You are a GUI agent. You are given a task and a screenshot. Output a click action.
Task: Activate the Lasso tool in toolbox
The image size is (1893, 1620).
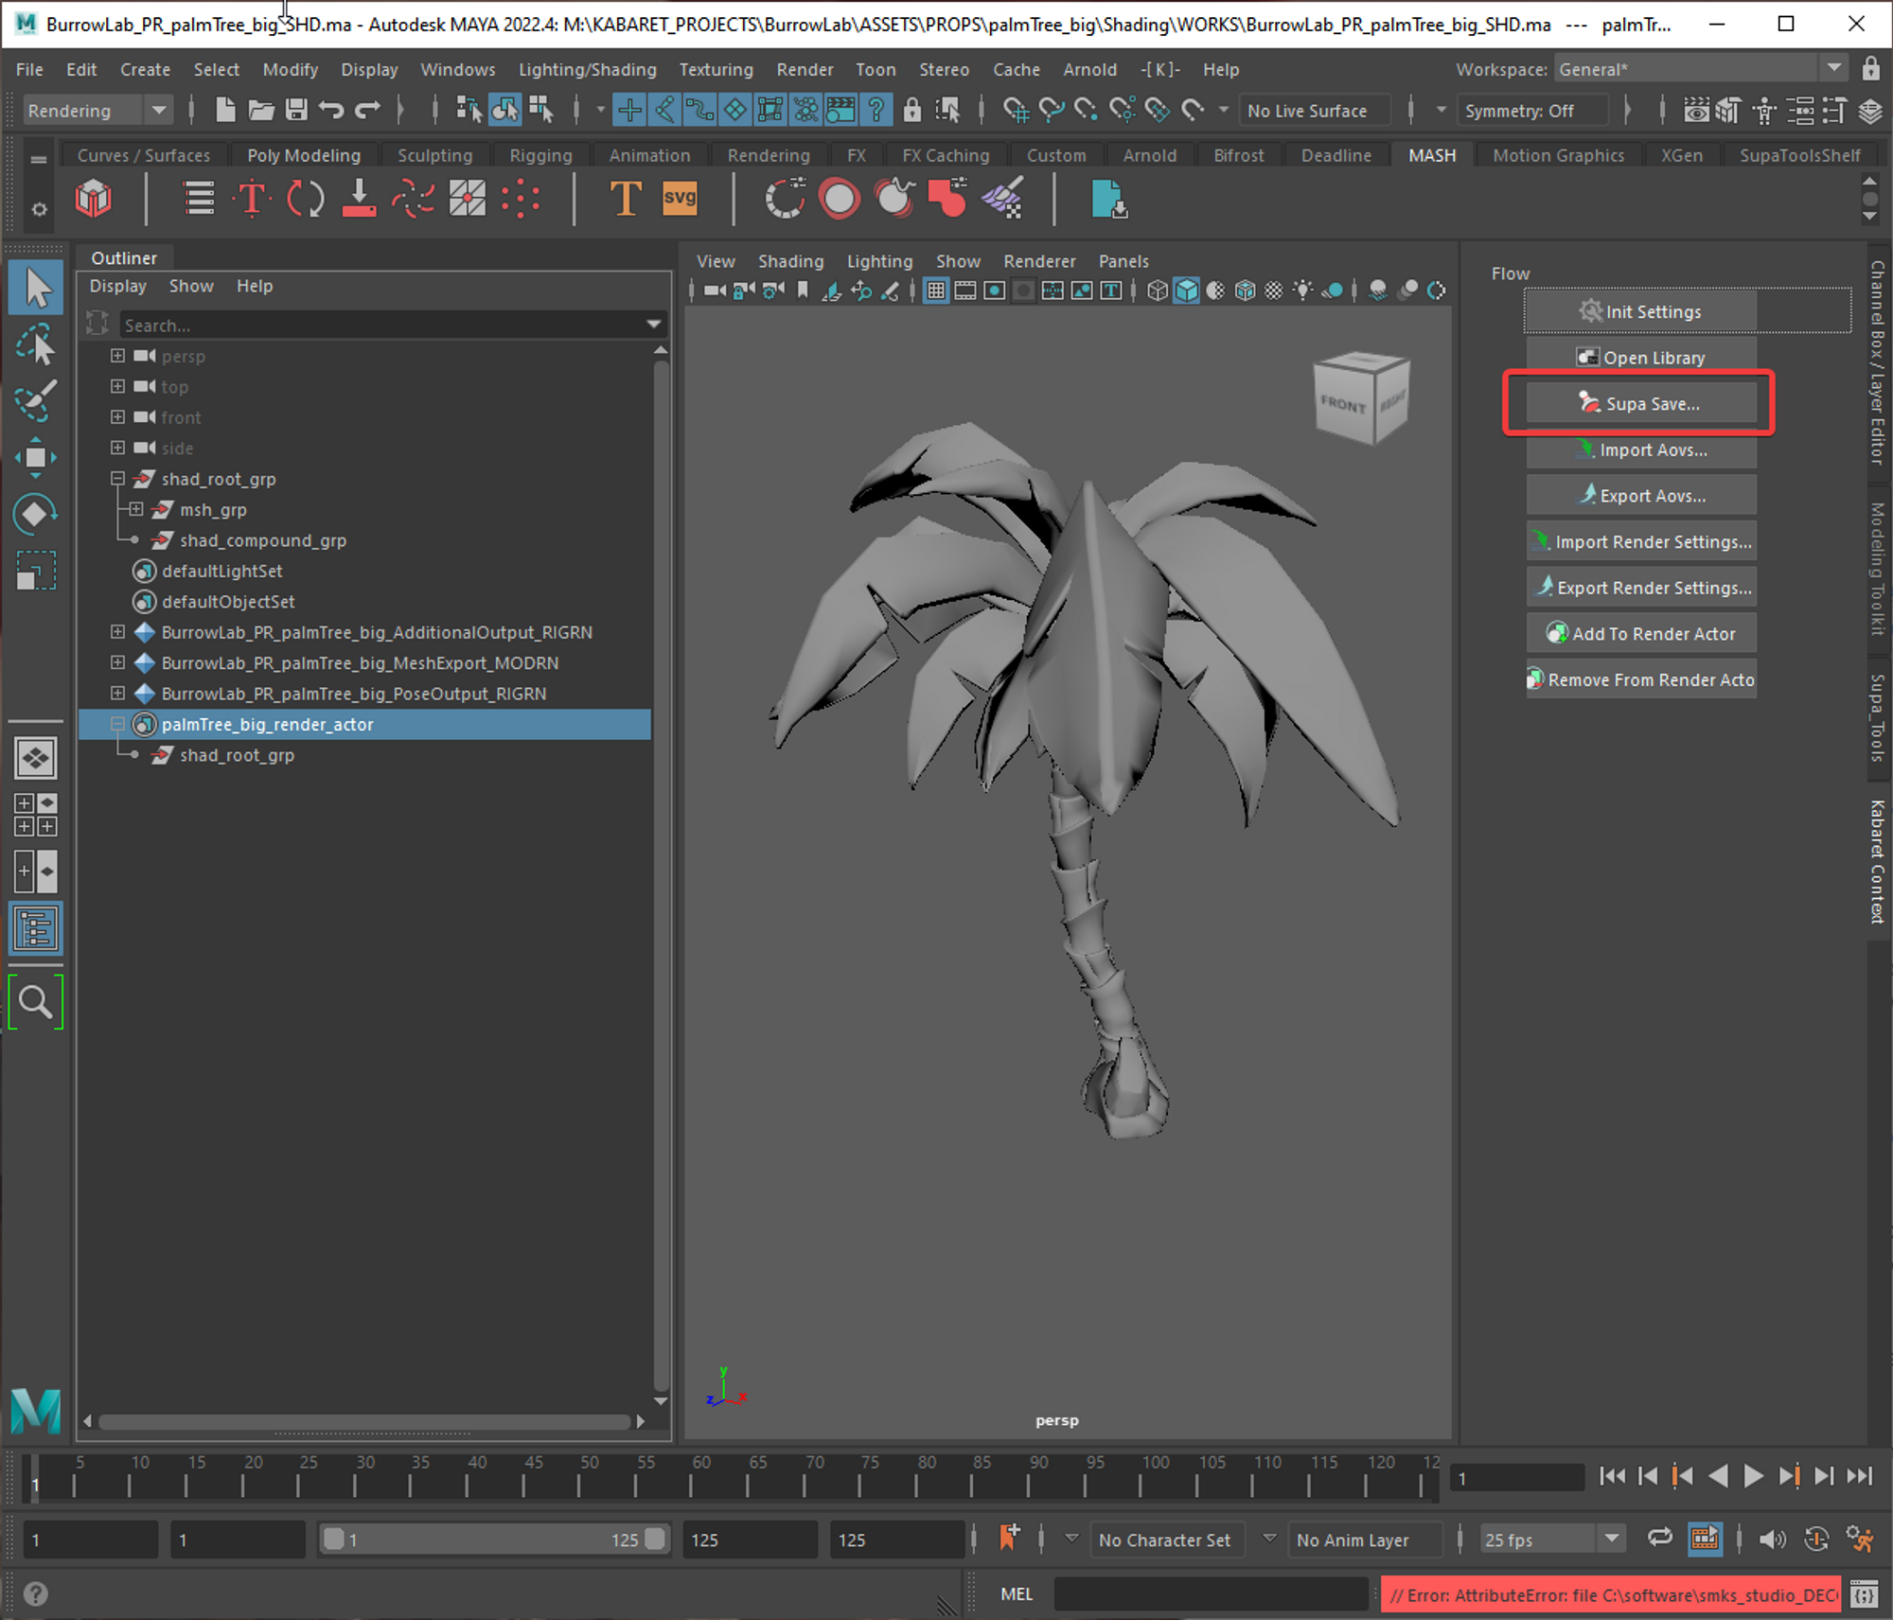coord(36,344)
